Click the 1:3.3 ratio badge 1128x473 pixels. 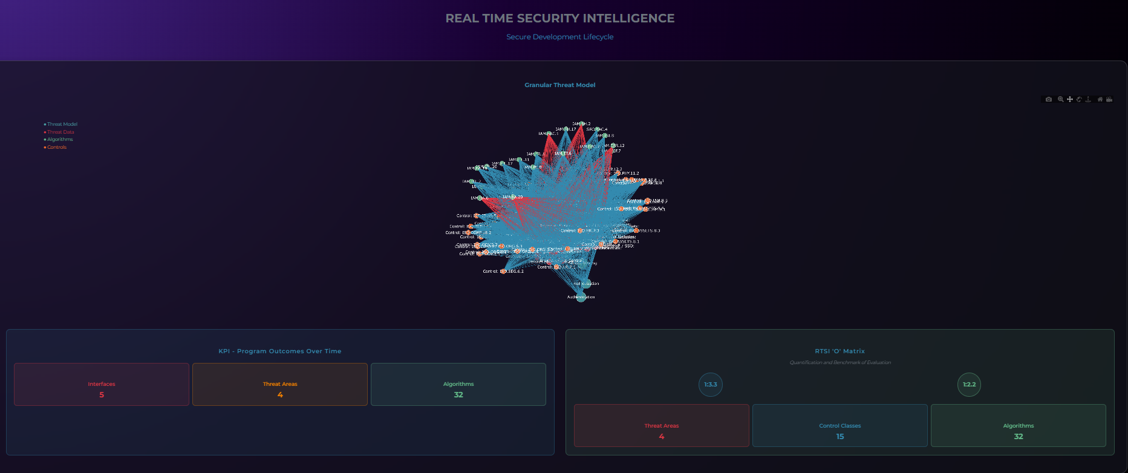coord(711,385)
